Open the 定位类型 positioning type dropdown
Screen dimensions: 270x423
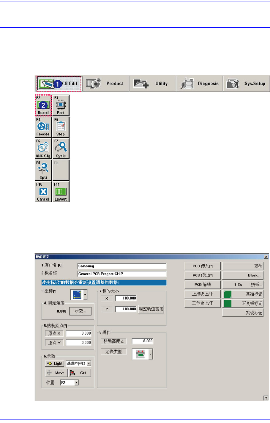click(151, 354)
